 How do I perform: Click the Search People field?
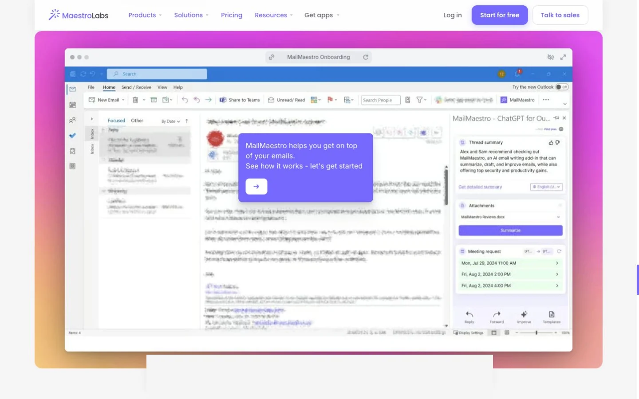tap(381, 100)
